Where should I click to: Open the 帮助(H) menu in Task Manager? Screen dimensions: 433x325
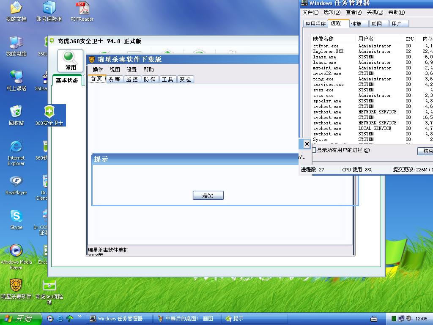[x=397, y=12]
